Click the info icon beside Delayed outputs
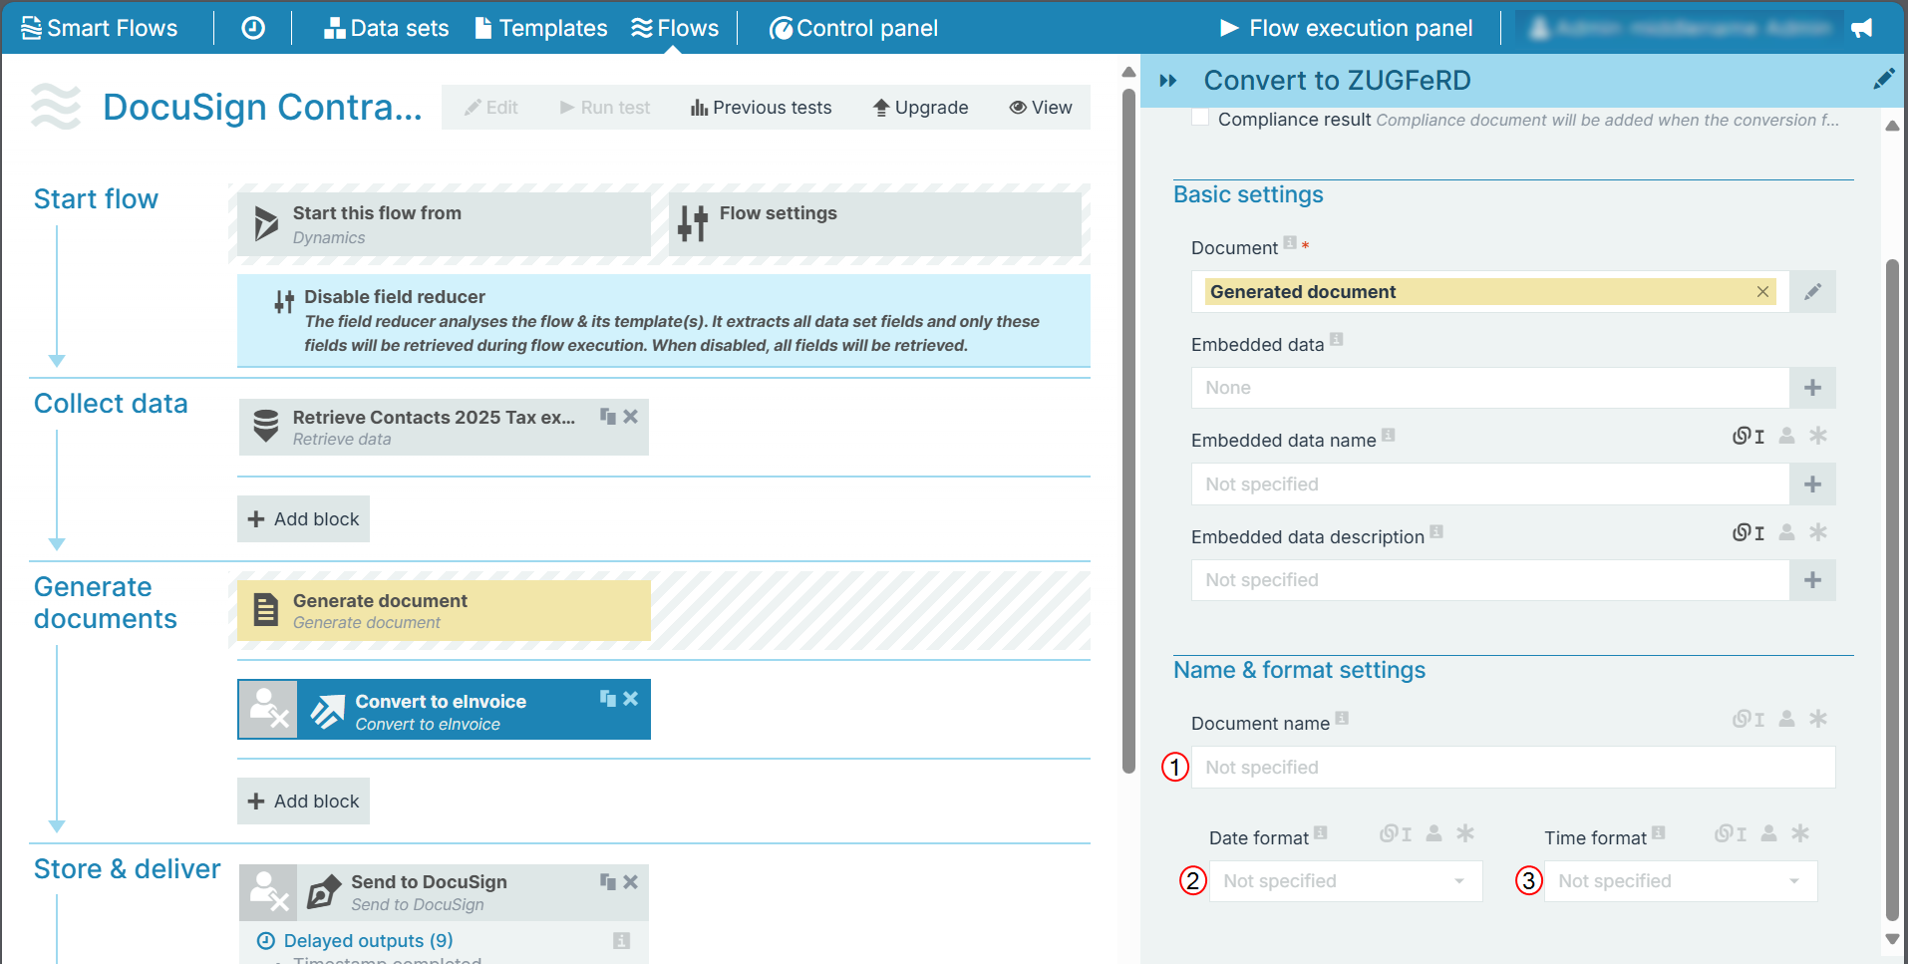This screenshot has width=1908, height=964. coord(621,940)
